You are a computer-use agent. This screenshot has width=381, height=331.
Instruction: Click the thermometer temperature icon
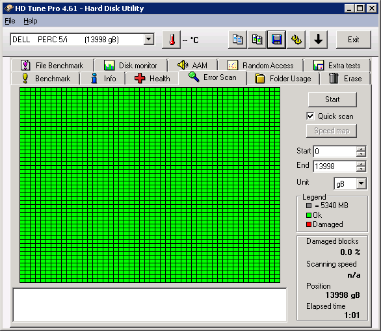point(171,40)
